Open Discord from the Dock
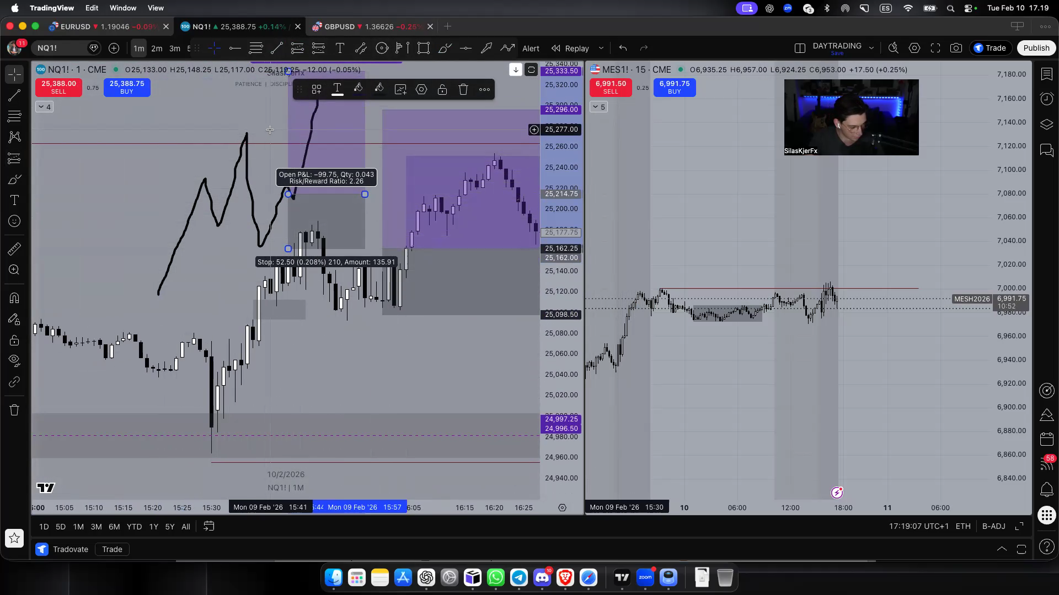 coord(542,577)
